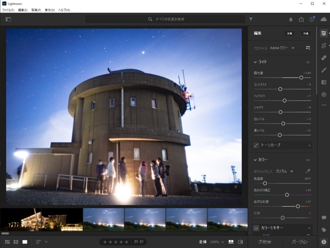Open the 写真(P) menu
Screen dimensions: 330x248
36,10
